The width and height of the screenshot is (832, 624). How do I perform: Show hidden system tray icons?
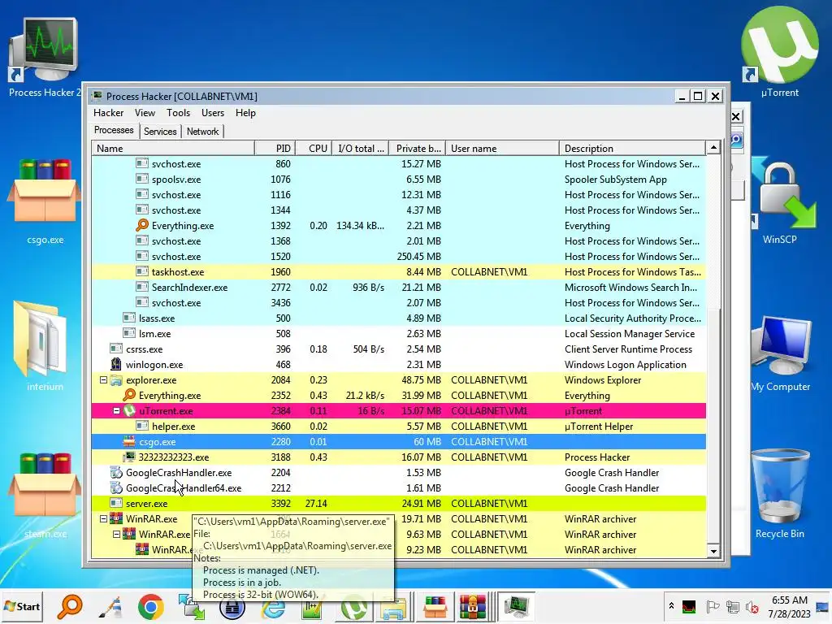[x=670, y=606]
